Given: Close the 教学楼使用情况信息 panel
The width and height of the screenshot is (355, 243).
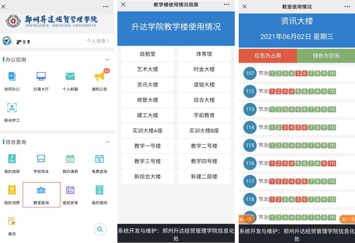Looking at the screenshot, I should click(x=123, y=4).
